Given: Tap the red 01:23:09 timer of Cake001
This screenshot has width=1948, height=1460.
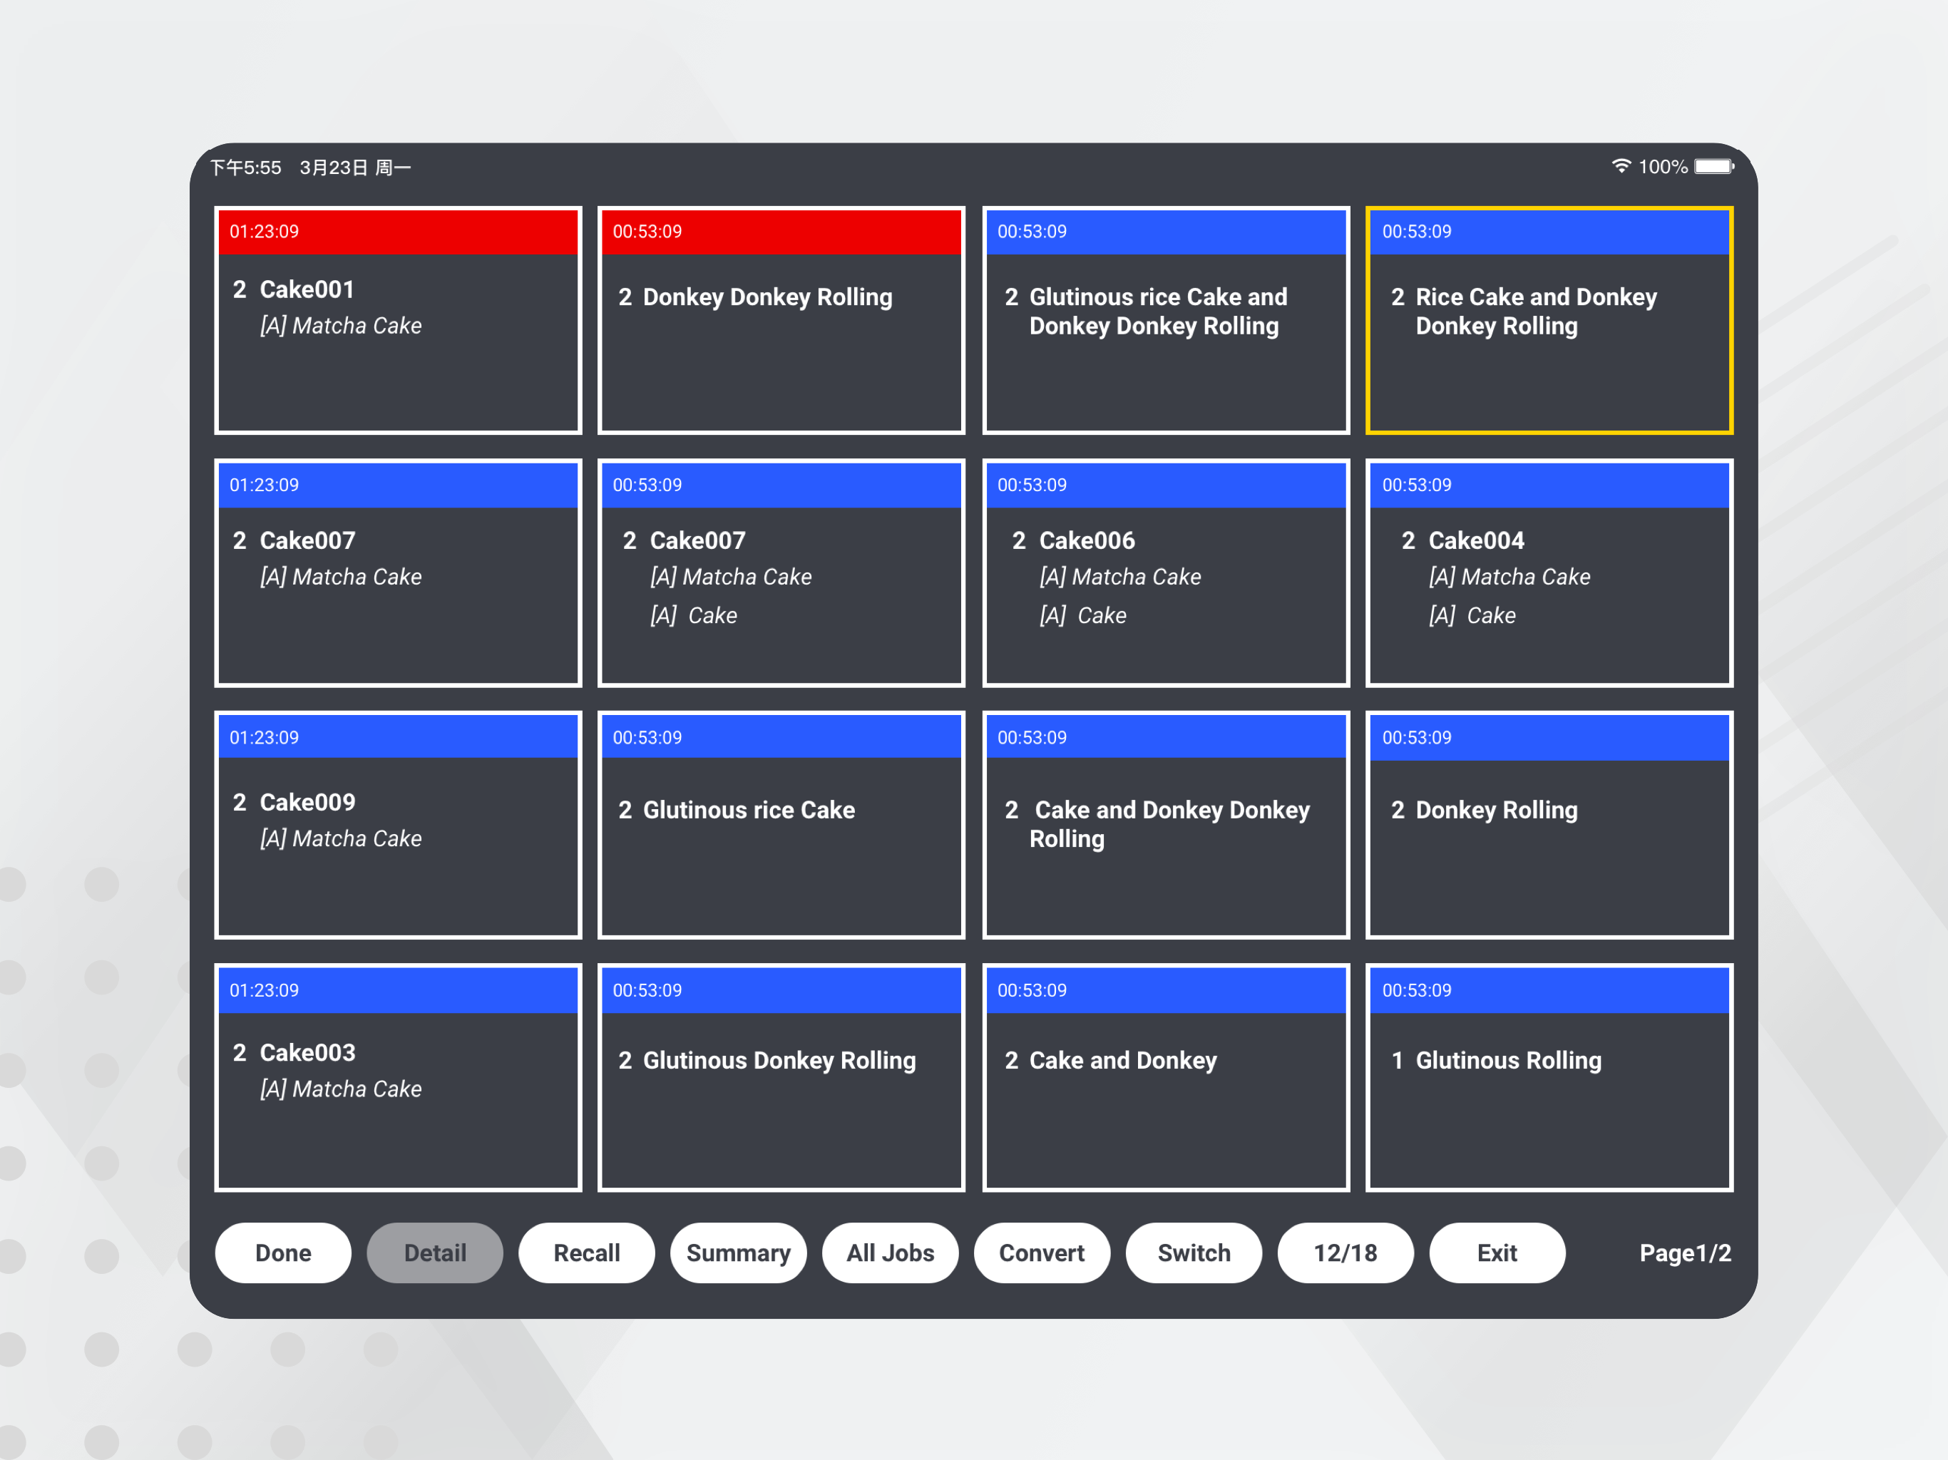Looking at the screenshot, I should coord(265,232).
